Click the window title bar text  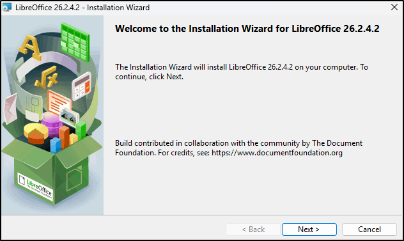[82, 8]
